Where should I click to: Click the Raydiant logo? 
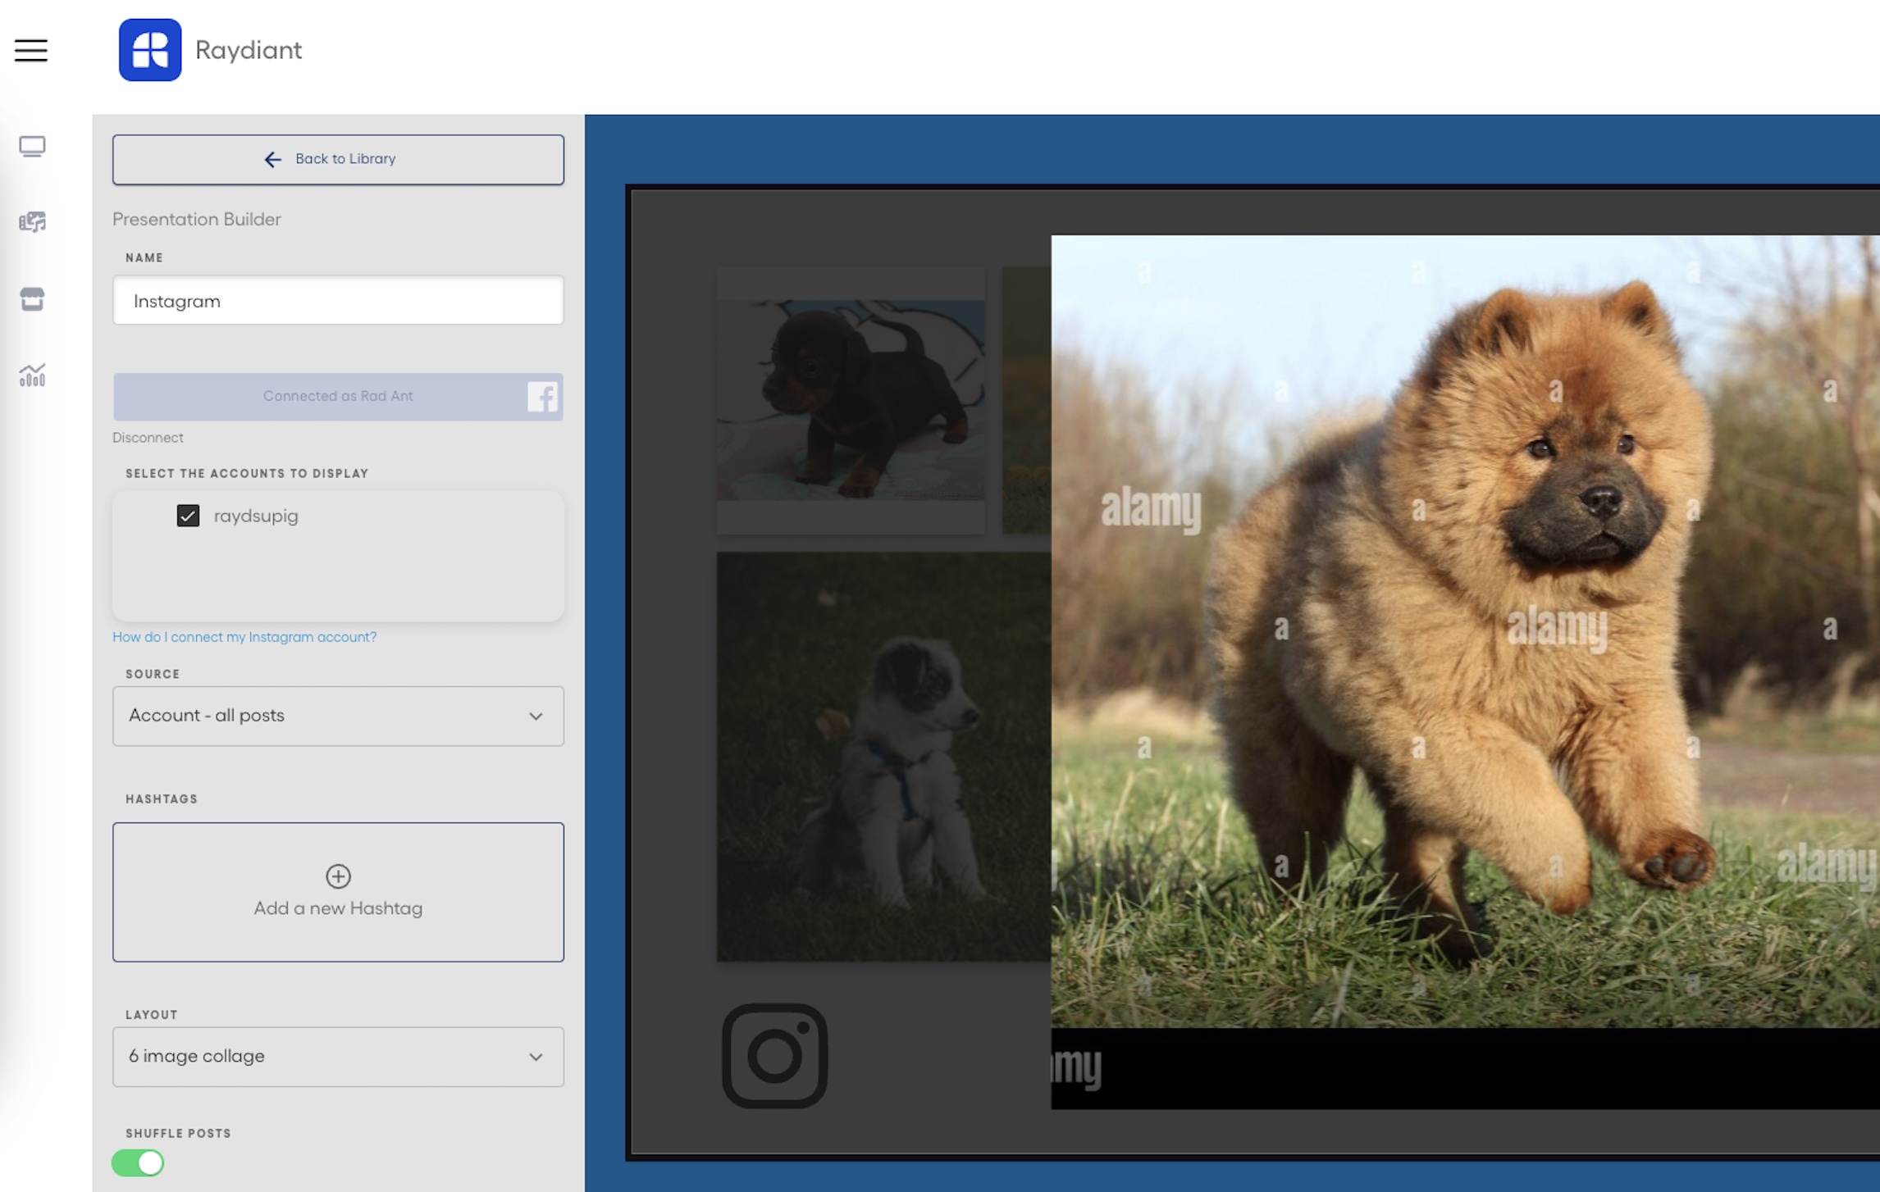tap(150, 50)
